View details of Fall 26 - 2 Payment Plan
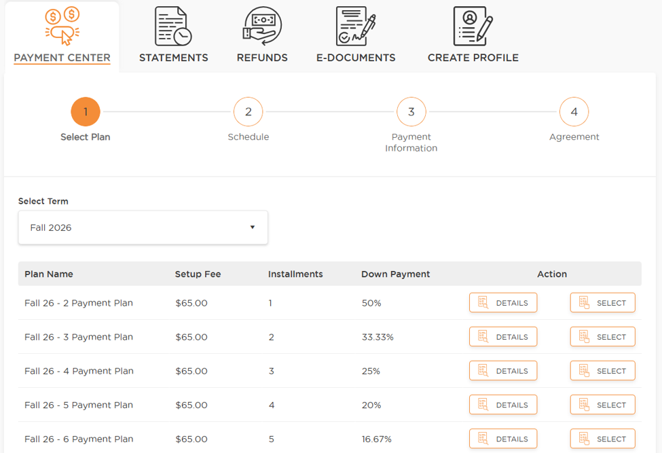 click(503, 303)
